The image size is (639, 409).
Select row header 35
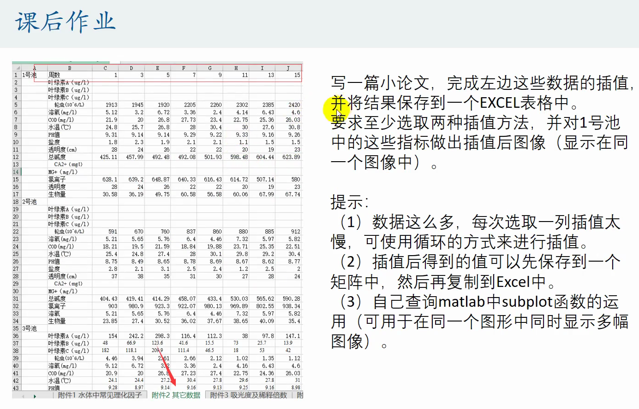pyautogui.click(x=16, y=328)
